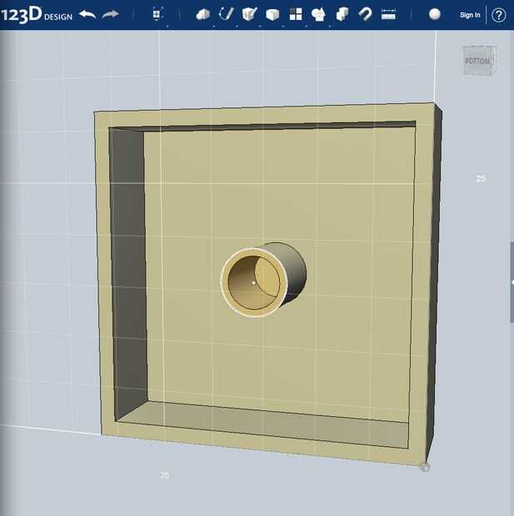Select the box's dark right side face

(x=434, y=283)
